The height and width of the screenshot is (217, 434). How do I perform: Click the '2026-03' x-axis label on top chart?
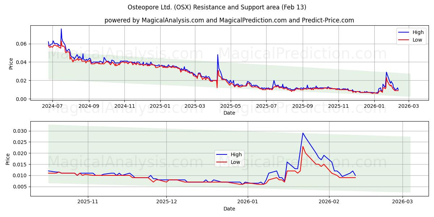[409, 106]
